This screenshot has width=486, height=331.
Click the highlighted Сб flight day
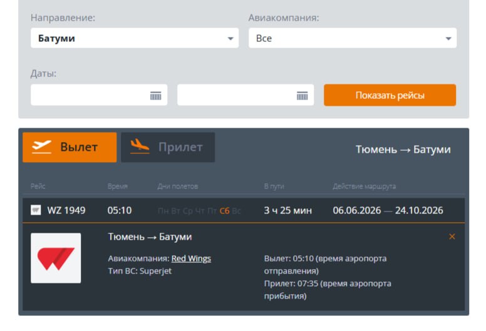click(224, 211)
